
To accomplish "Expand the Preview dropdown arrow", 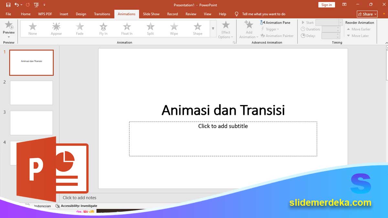I will [x=9, y=37].
